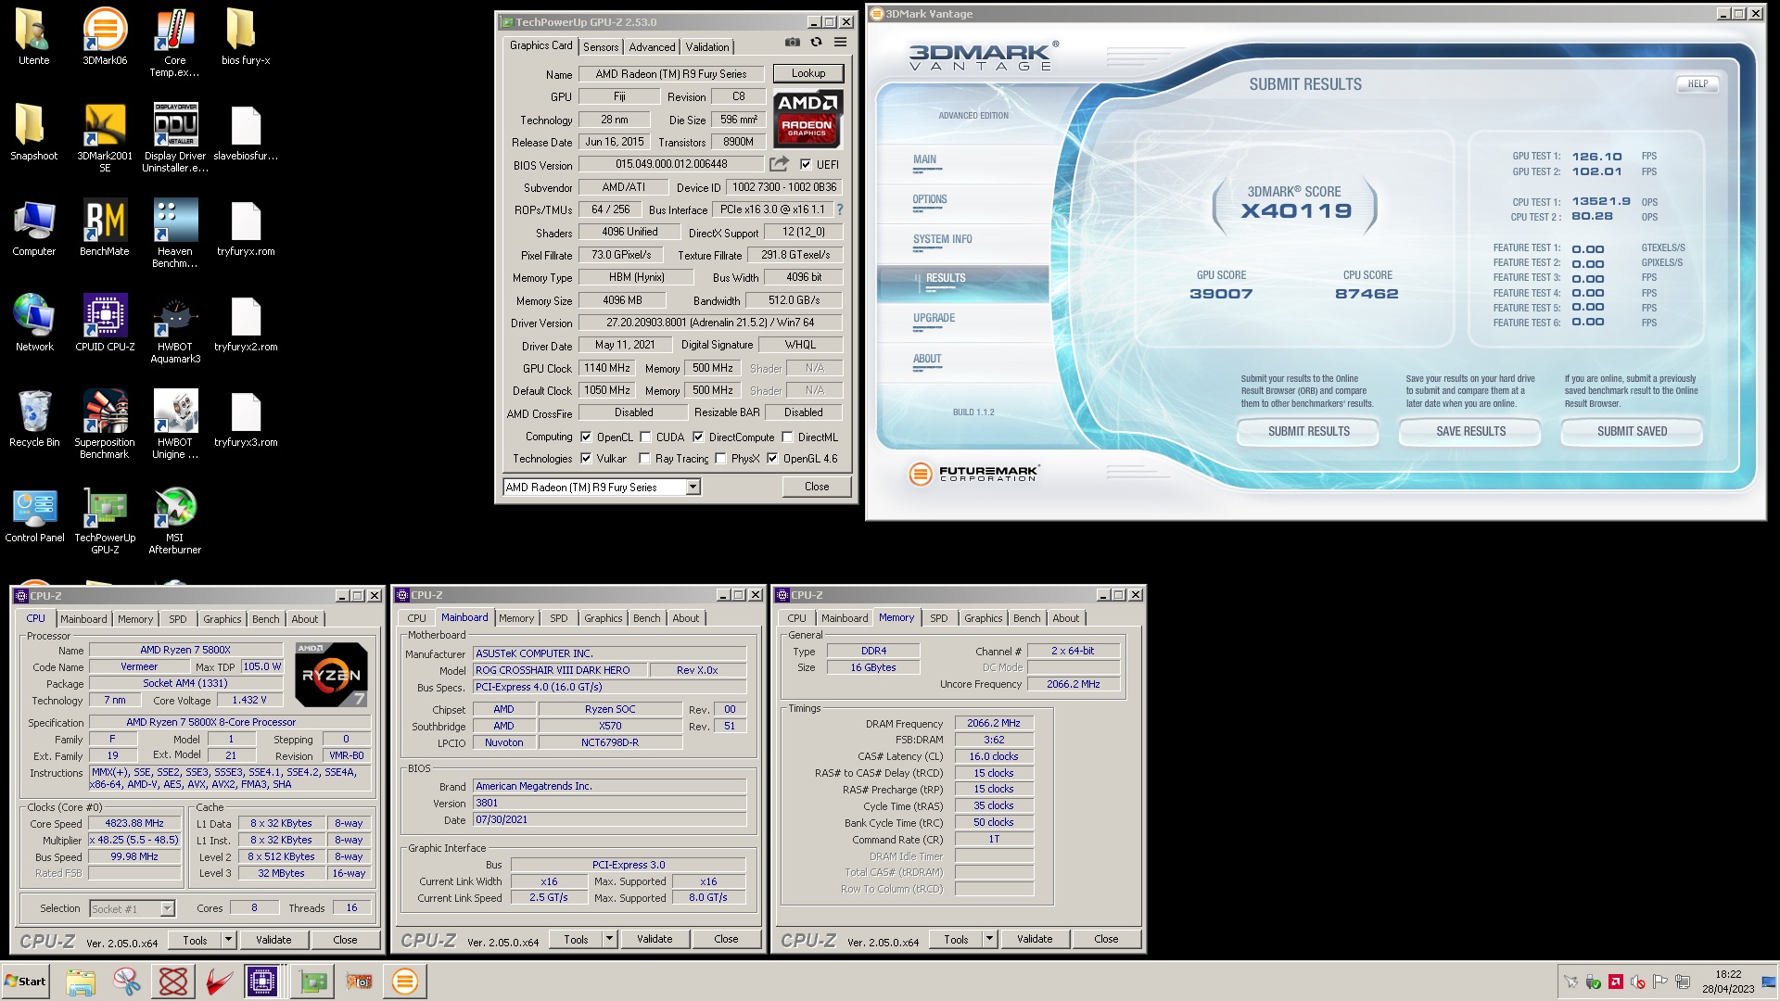Screen dimensions: 1780x1001
Task: Switch to GPU-Z Sensors tab
Action: pyautogui.click(x=601, y=46)
